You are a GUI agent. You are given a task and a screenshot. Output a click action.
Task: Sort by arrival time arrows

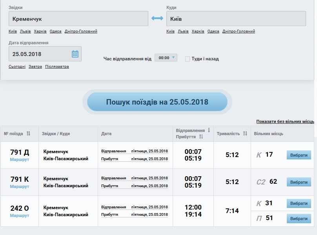click(x=201, y=137)
